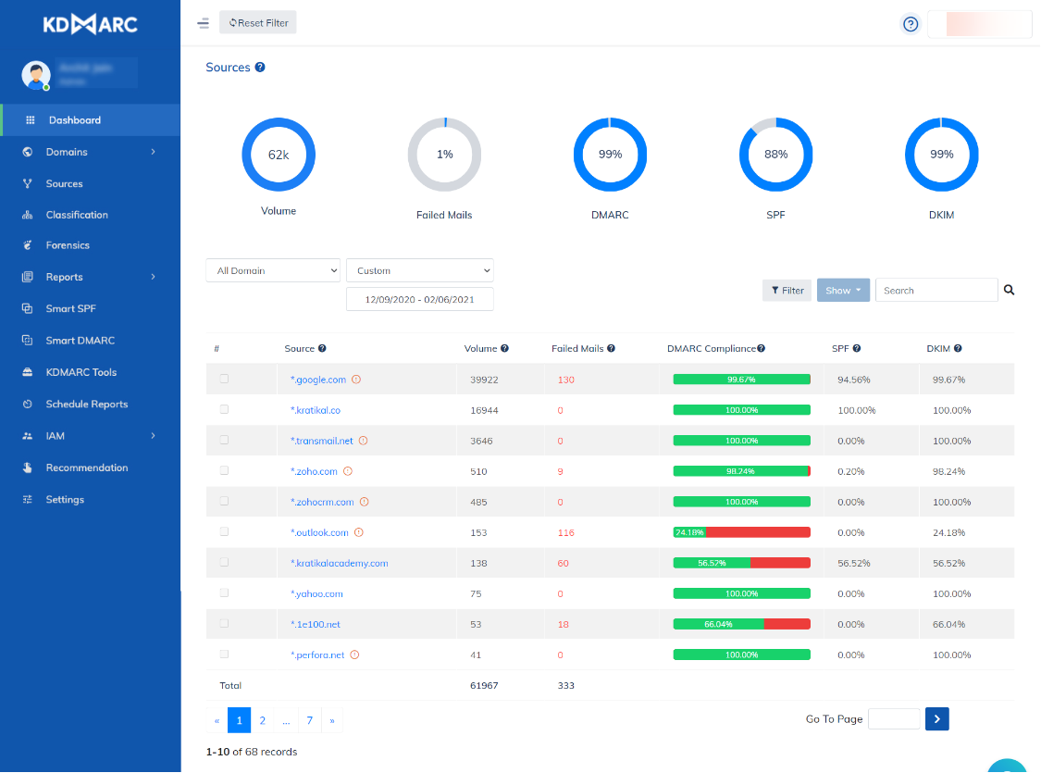Image resolution: width=1041 pixels, height=773 pixels.
Task: Click the Reset Filter button
Action: [257, 23]
